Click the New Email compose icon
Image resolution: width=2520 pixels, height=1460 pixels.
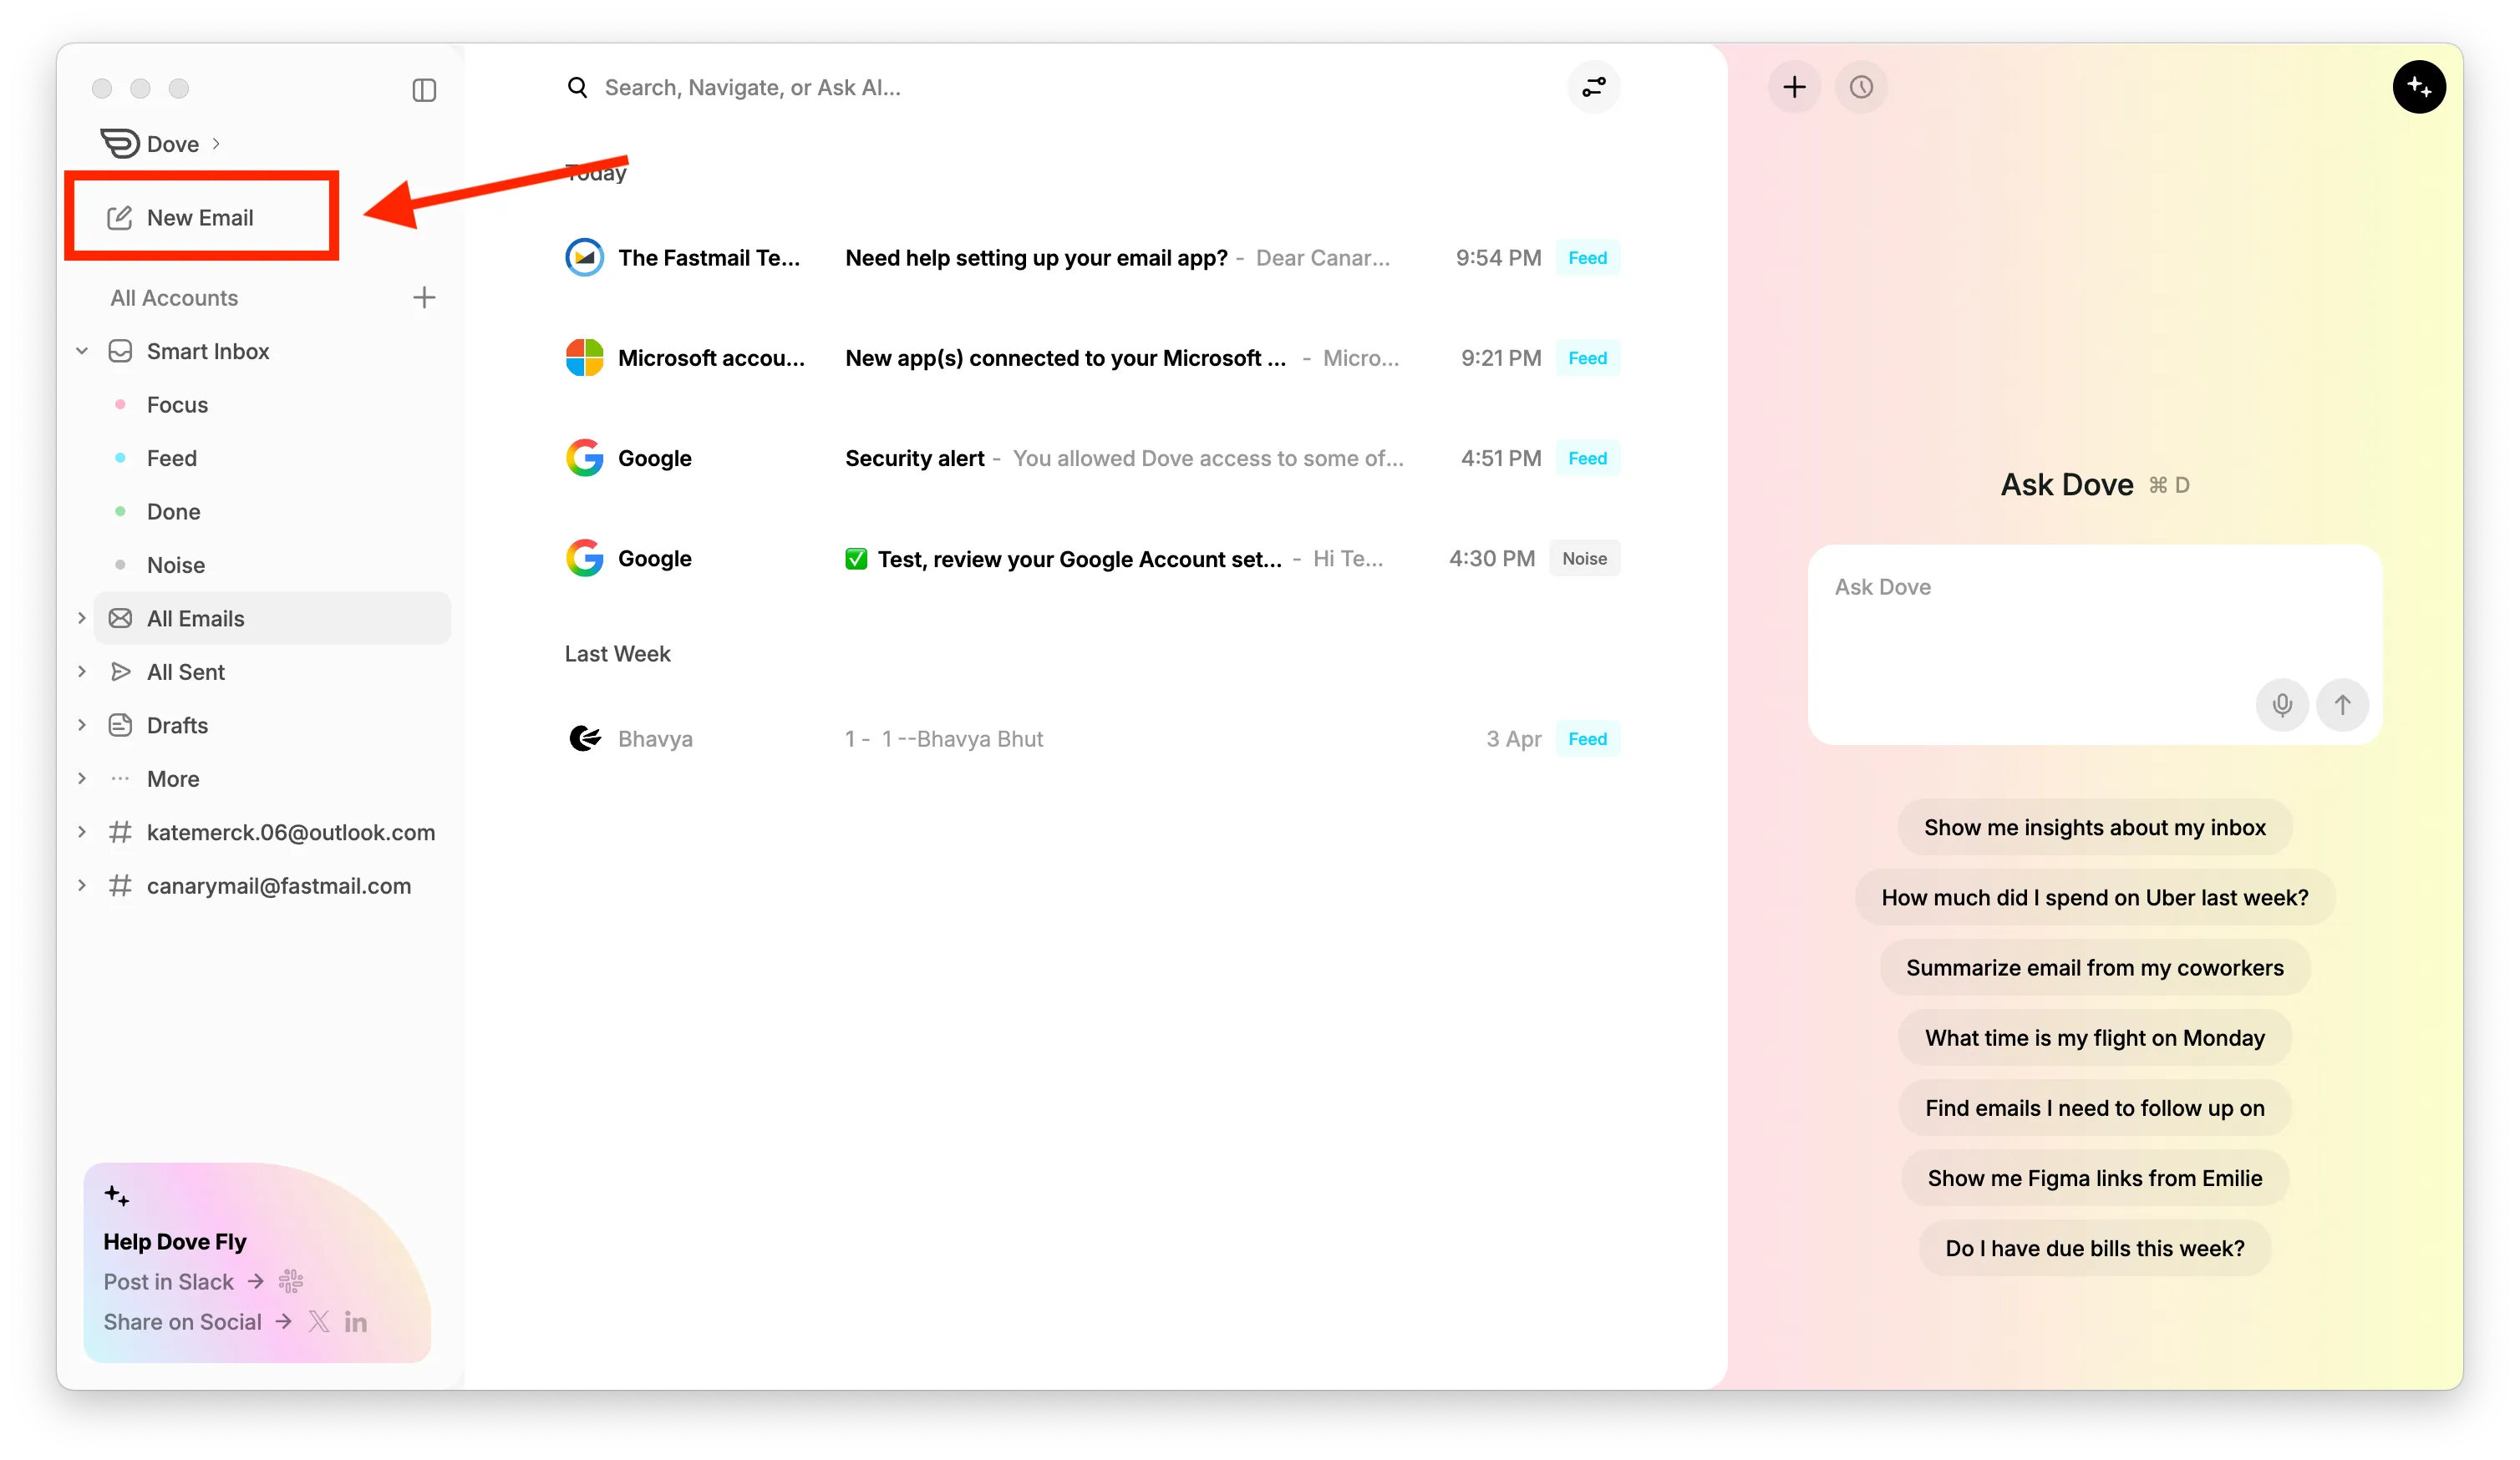tap(120, 218)
